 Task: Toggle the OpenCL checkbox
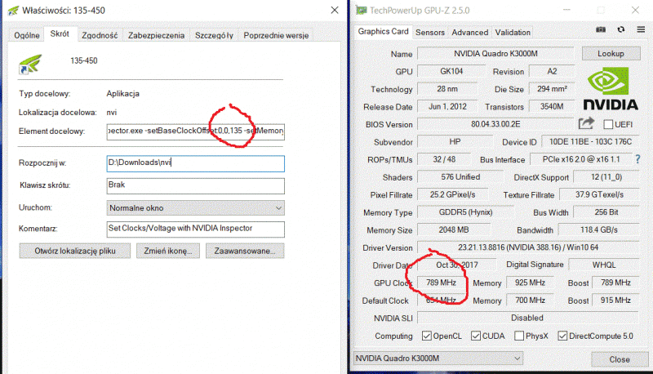(x=426, y=336)
